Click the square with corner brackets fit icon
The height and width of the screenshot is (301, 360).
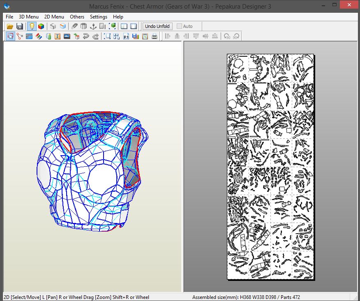107,36
